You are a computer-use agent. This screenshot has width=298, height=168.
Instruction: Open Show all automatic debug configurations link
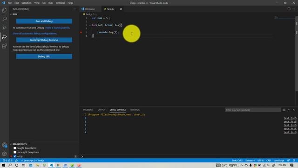coord(35,34)
